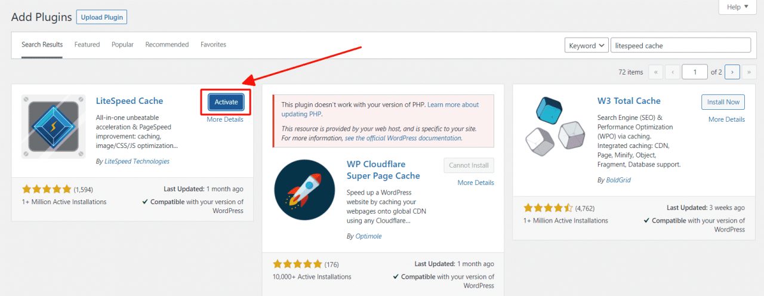Activate the LiteSpeed Cache plugin
The height and width of the screenshot is (296, 764).
(226, 102)
